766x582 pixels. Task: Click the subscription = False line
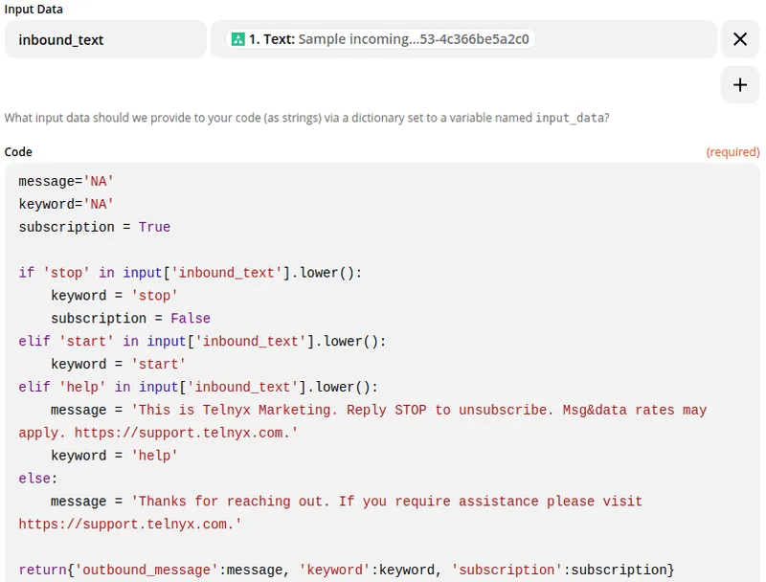pyautogui.click(x=122, y=318)
